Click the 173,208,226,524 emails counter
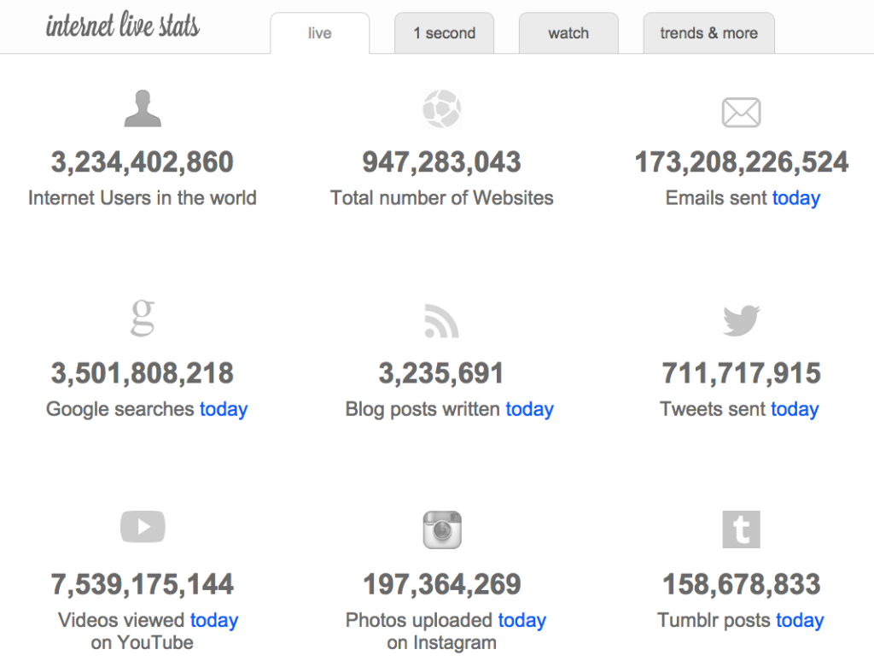 click(x=742, y=162)
